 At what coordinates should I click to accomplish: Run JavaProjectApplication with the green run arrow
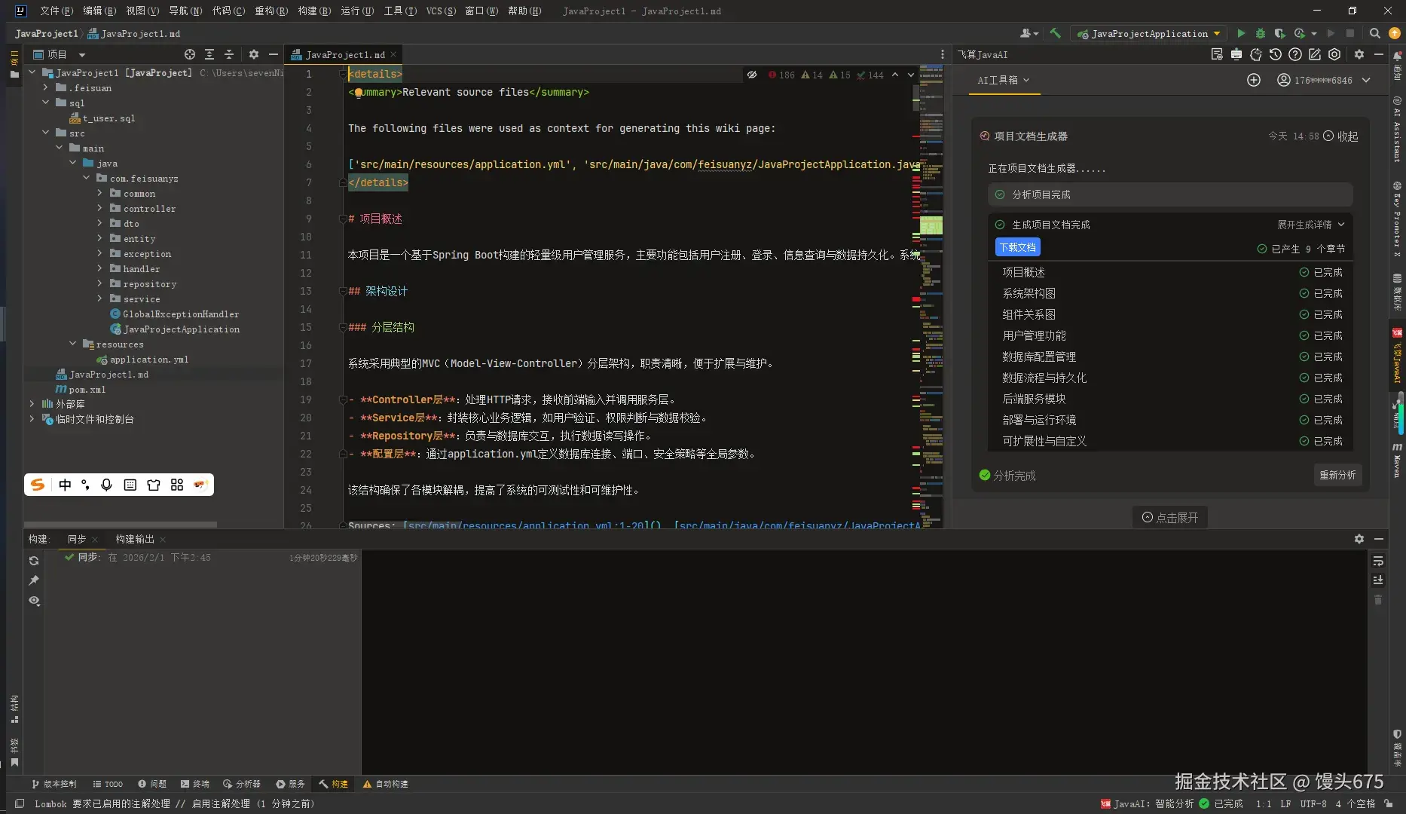(x=1241, y=33)
